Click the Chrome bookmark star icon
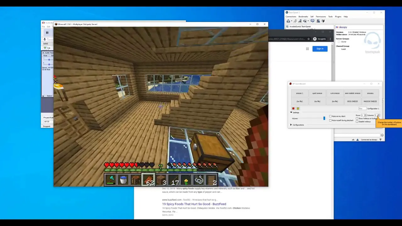 308,39
